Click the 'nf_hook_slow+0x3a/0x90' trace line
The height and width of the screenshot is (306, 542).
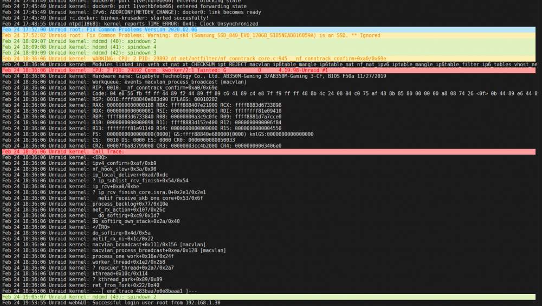point(79,169)
